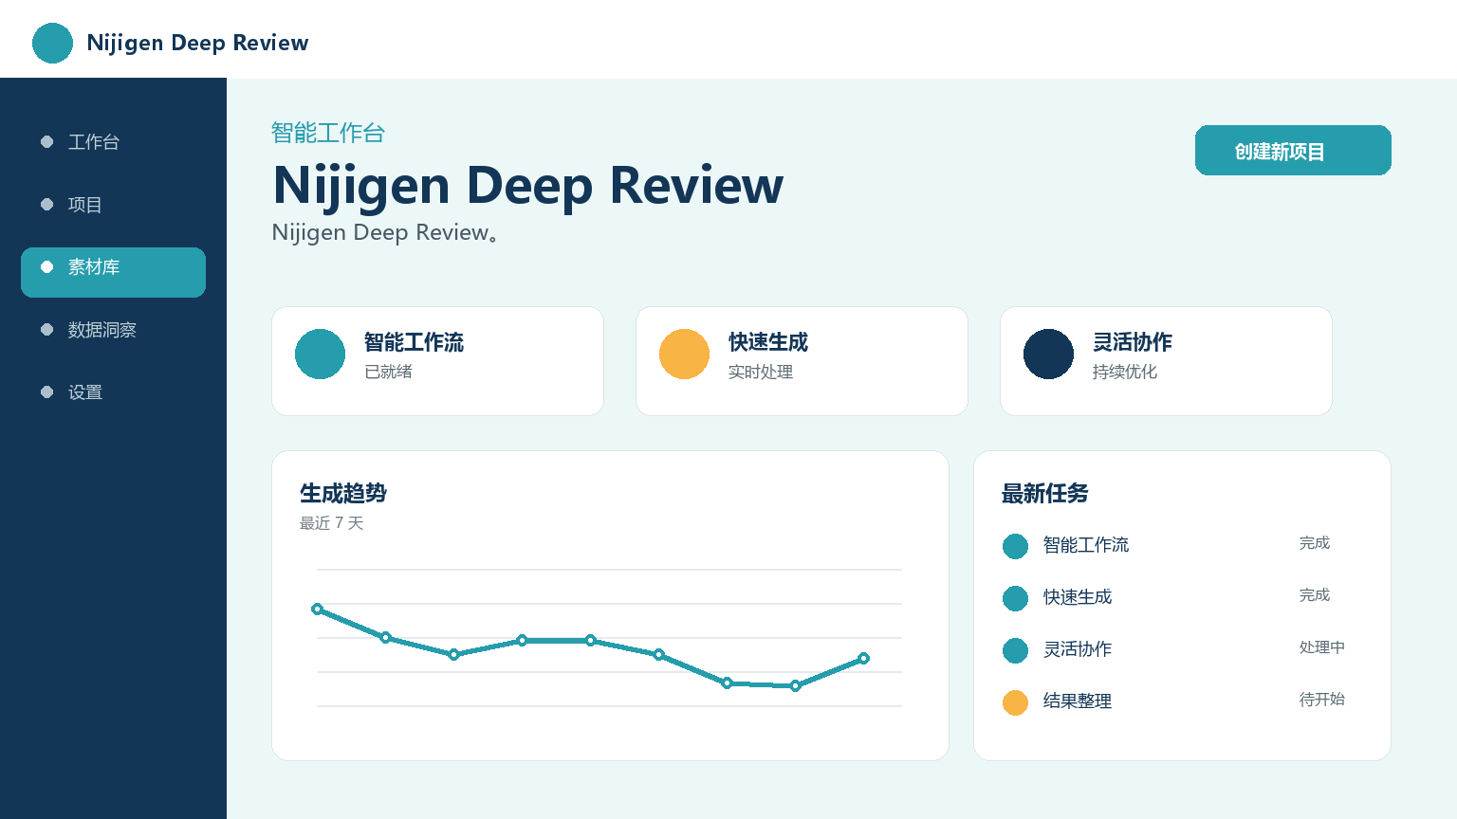
Task: Click the teal logo circle in header
Action: tap(52, 43)
